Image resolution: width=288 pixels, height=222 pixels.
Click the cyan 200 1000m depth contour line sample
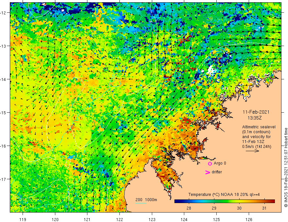pos(141,203)
